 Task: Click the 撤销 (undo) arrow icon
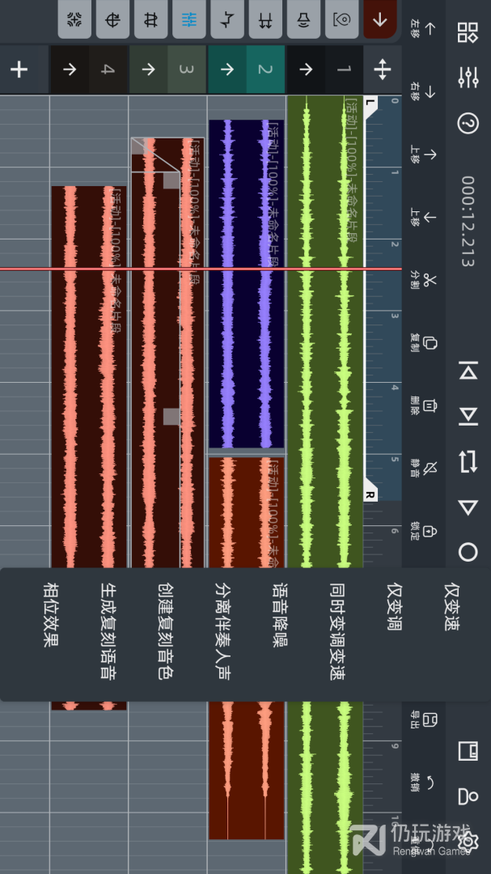pyautogui.click(x=429, y=783)
